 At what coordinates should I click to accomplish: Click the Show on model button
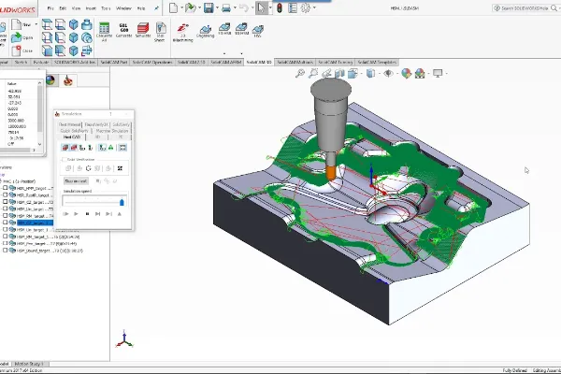(x=76, y=181)
